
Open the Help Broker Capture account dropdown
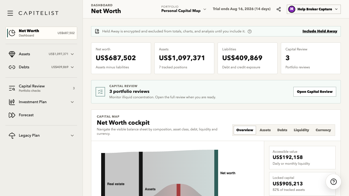[314, 9]
